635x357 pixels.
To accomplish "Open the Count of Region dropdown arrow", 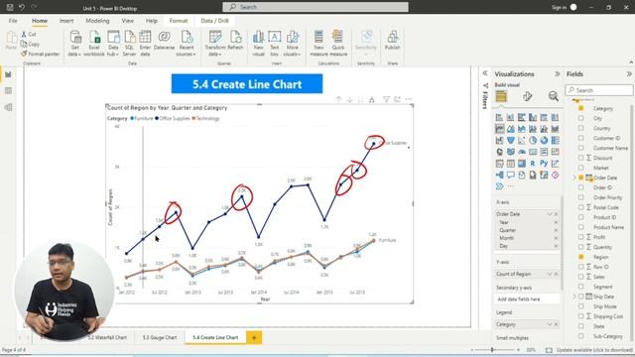I will point(550,274).
